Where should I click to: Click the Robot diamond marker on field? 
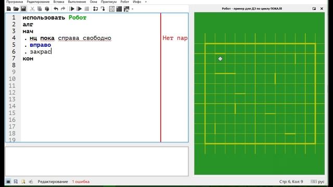pos(220,59)
